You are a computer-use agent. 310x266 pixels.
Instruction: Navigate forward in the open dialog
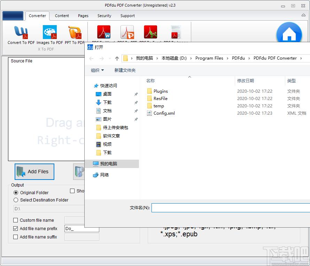(101, 58)
